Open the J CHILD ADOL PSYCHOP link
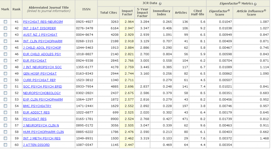 [x=42, y=48]
